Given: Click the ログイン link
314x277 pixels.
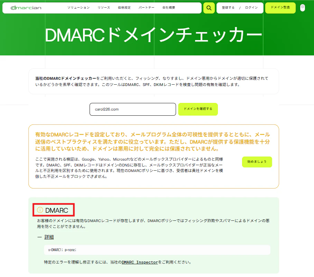Looking at the screenshot, I should 251,8.
